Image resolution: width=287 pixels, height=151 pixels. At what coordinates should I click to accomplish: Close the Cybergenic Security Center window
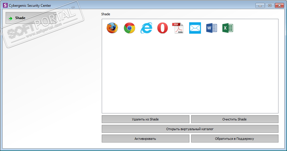coord(279,6)
